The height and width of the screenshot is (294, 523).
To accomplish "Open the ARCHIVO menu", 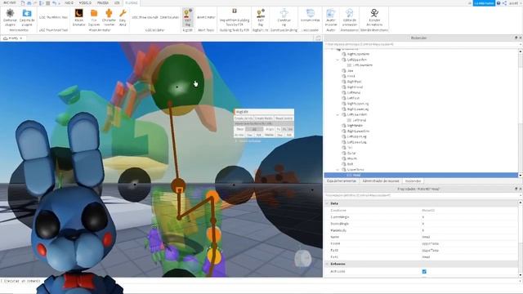I will point(10,2).
